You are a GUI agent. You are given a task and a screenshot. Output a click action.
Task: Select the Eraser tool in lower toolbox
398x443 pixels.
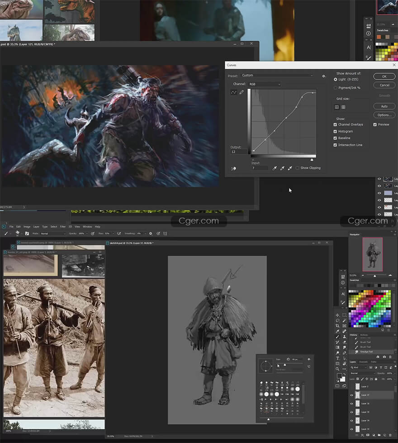[x=344, y=342]
